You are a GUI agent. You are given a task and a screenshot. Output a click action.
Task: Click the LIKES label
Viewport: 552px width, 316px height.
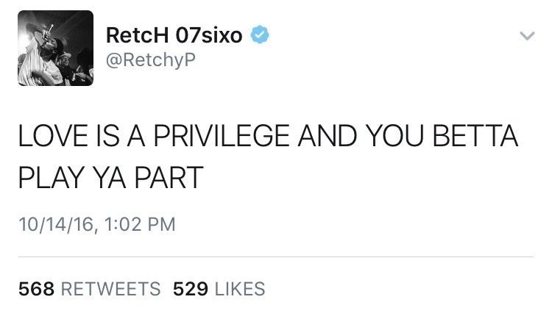click(240, 289)
